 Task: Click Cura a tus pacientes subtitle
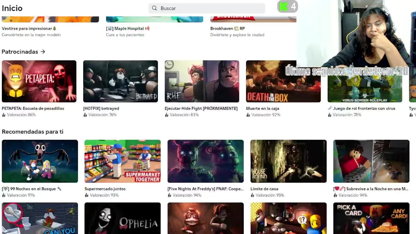(x=125, y=35)
